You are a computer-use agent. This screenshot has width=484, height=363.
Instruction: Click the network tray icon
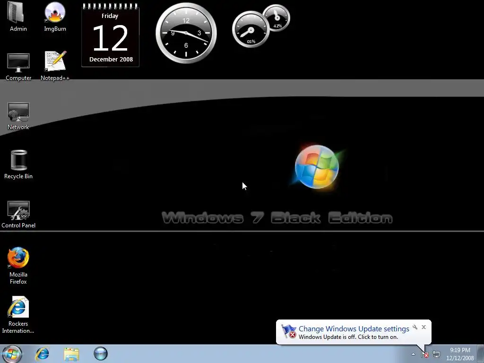[x=436, y=354]
